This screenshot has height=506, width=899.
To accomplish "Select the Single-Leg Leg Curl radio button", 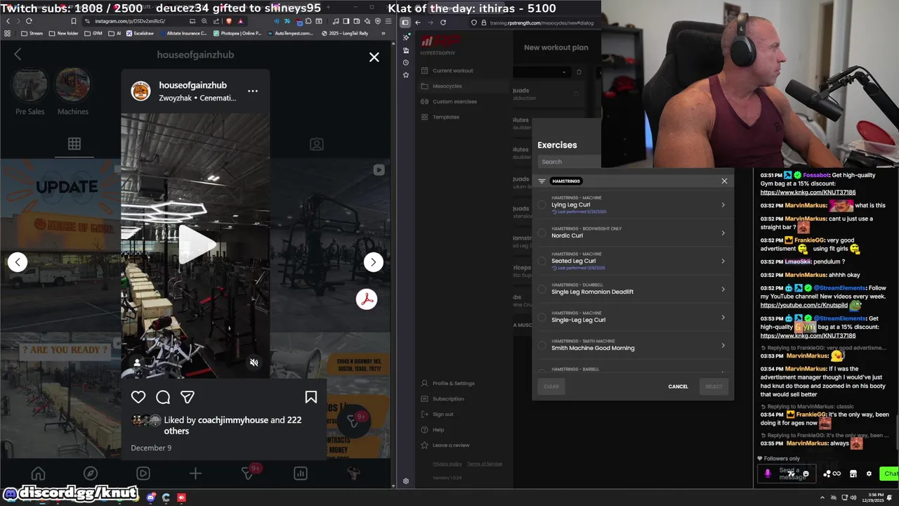I will point(542,317).
